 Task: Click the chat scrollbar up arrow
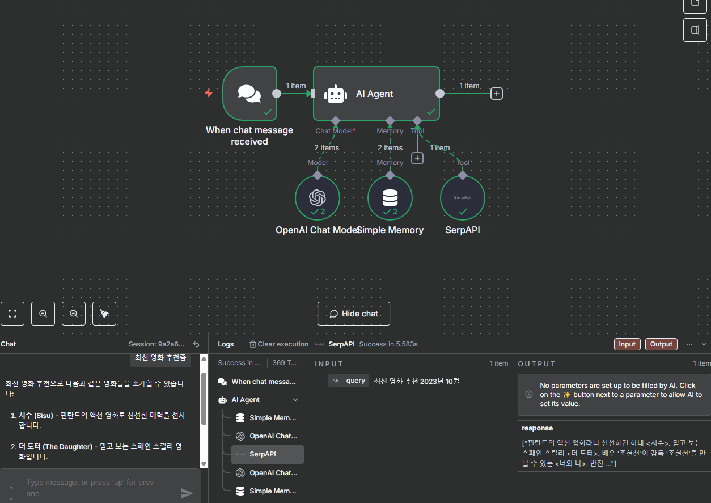[x=204, y=358]
